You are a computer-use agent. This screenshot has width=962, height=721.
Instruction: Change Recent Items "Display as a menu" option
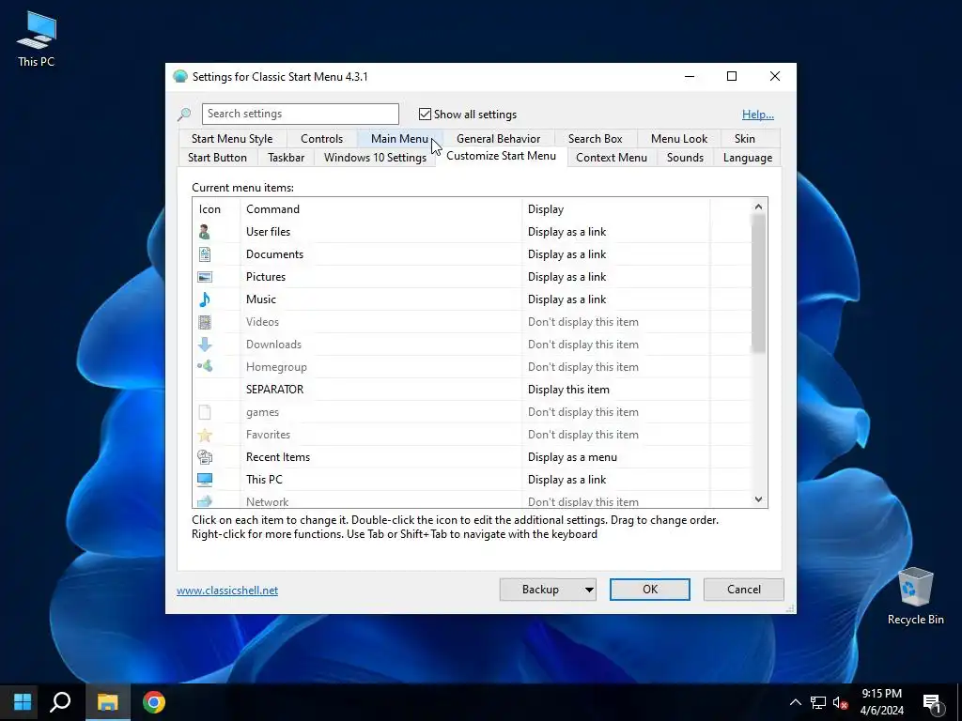[x=572, y=457]
